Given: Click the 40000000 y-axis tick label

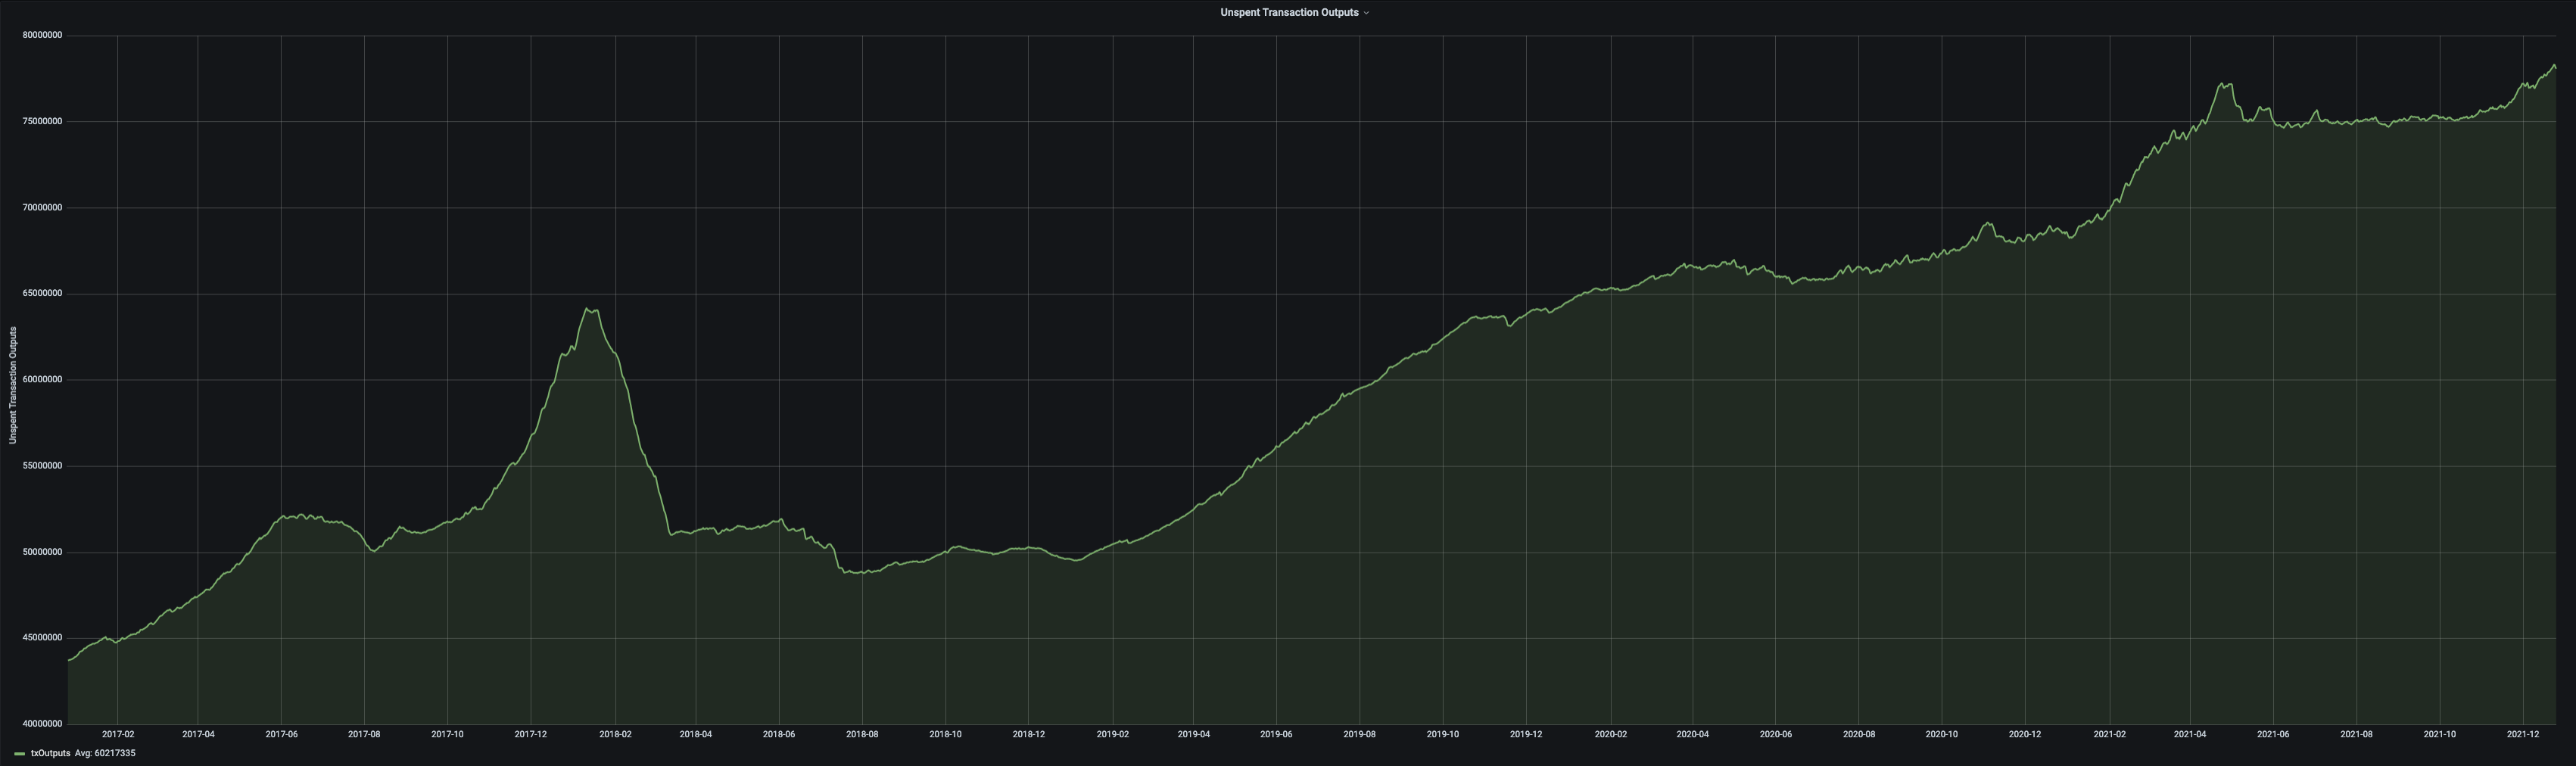Looking at the screenshot, I should tap(42, 723).
